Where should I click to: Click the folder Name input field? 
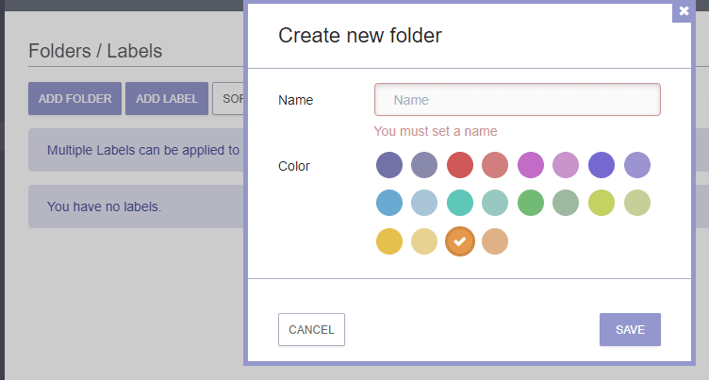[517, 100]
